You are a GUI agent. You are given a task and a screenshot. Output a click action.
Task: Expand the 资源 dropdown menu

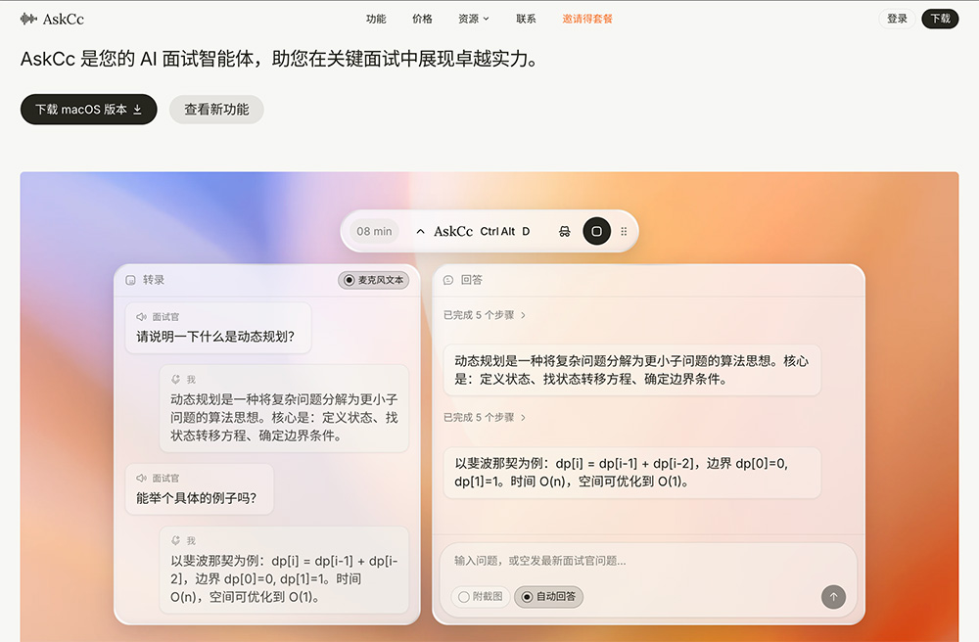click(473, 19)
